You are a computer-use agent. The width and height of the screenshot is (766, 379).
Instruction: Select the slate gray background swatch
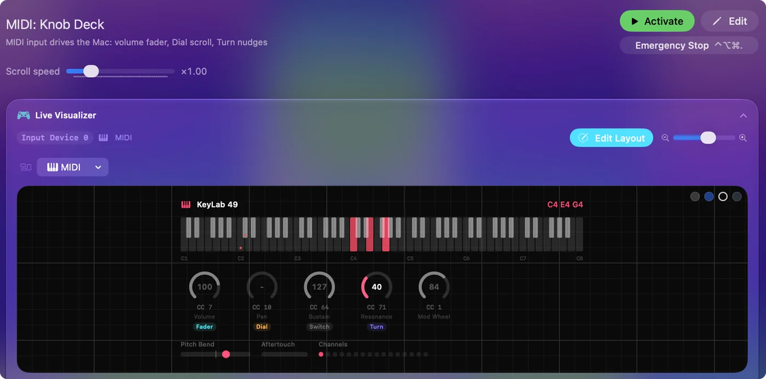[737, 197]
